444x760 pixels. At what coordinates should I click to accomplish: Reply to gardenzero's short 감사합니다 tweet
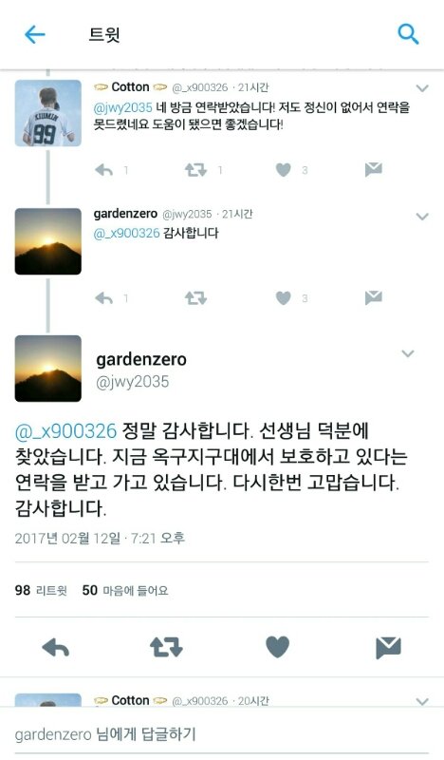103,298
